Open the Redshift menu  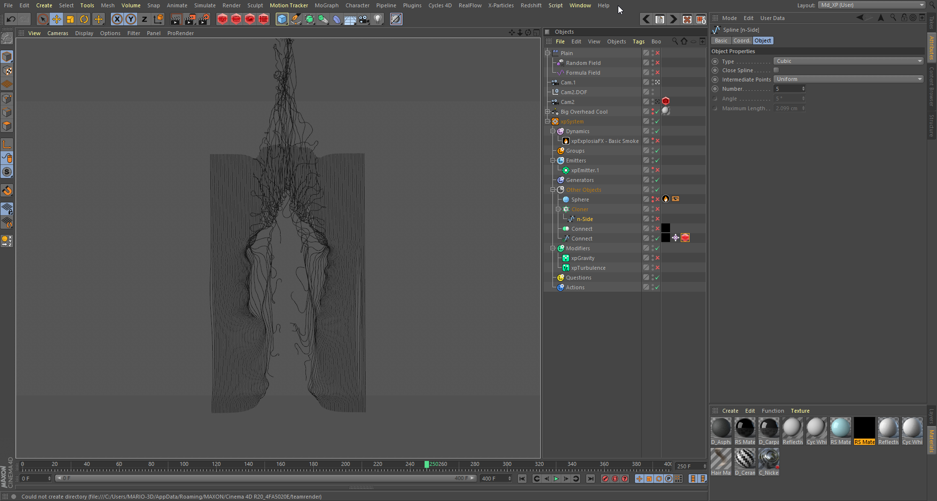(x=531, y=5)
